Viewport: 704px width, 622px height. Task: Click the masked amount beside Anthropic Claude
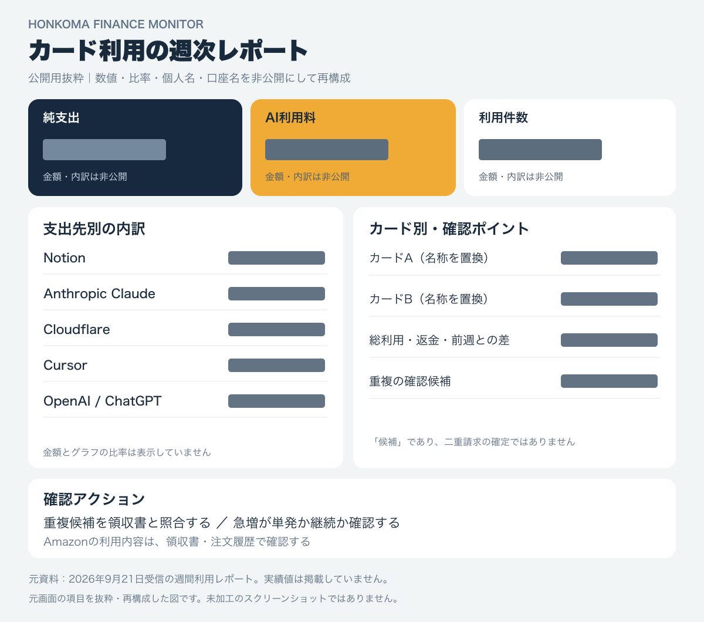coord(276,294)
